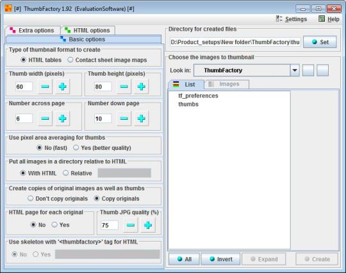Viewport: 346px width, 273px height.
Task: Open Settings from top bar
Action: point(292,19)
